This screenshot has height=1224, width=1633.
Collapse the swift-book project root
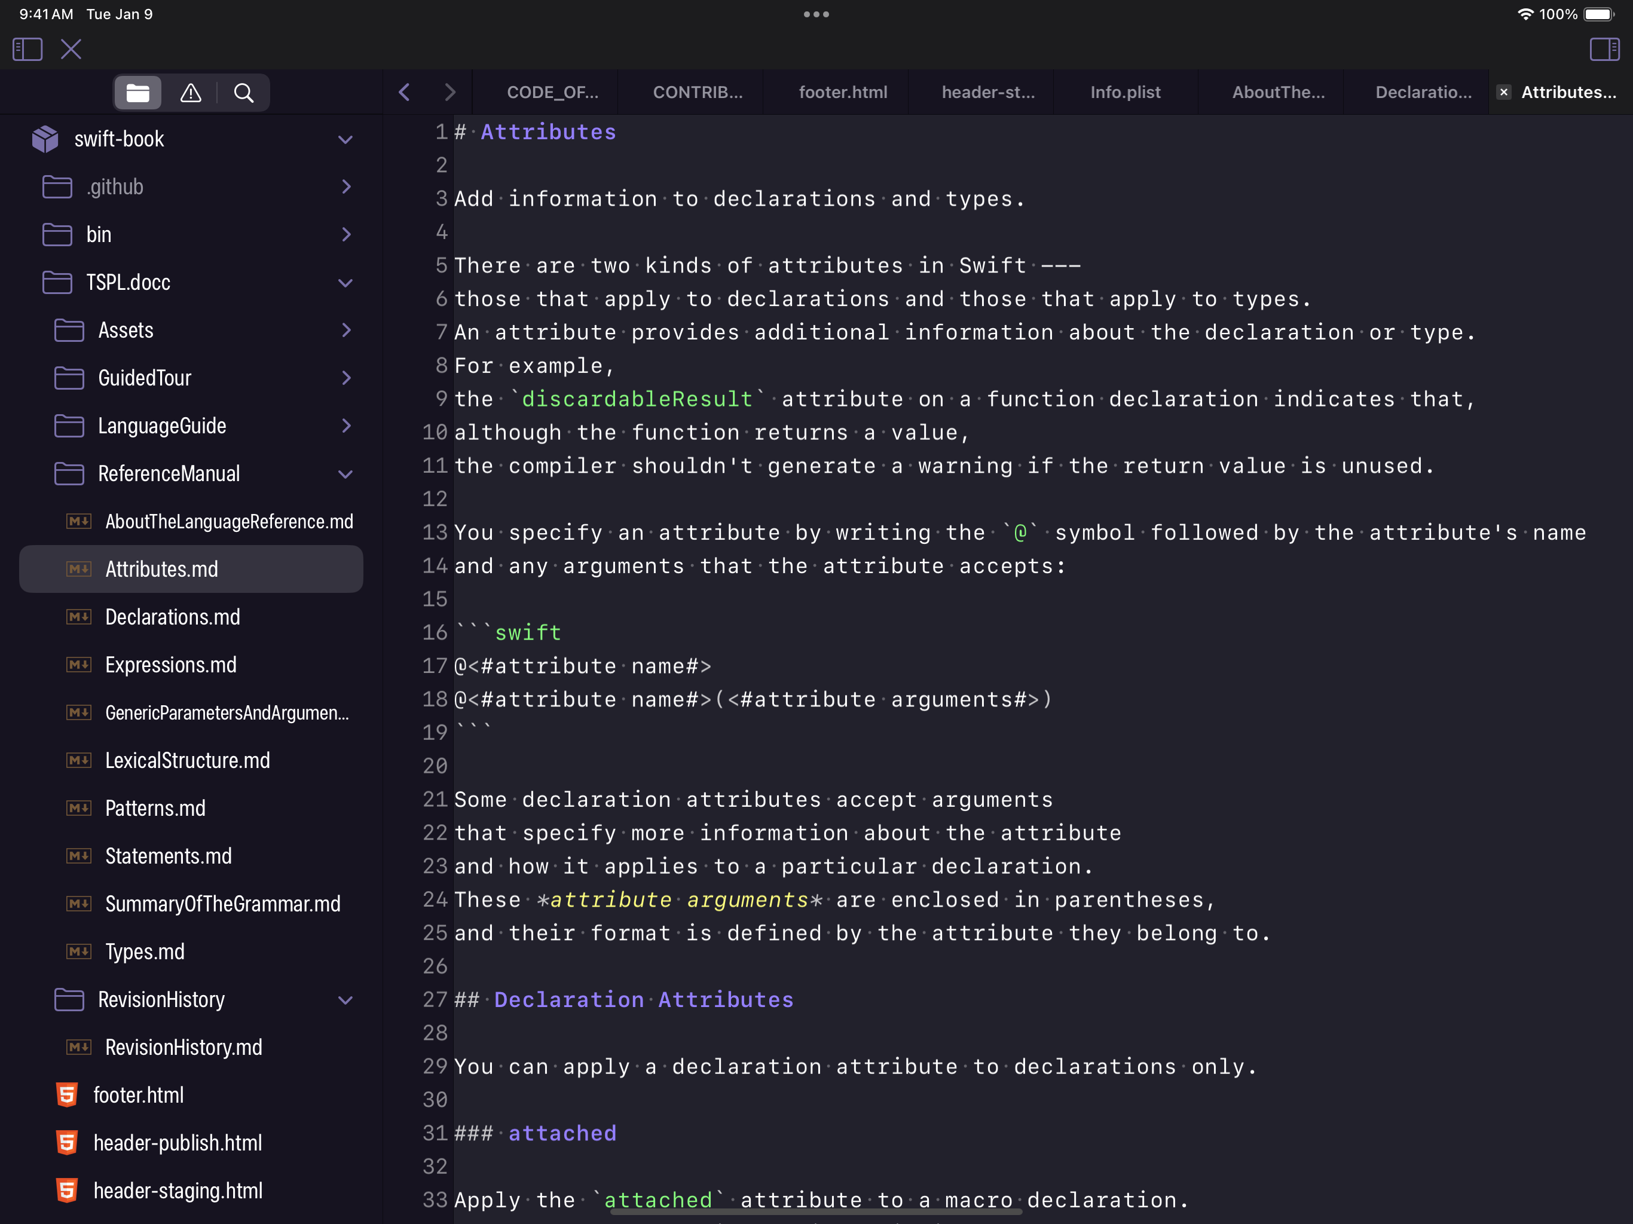pyautogui.click(x=345, y=139)
